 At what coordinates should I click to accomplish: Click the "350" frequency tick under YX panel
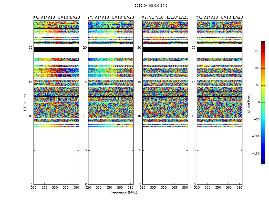pyautogui.click(x=218, y=188)
